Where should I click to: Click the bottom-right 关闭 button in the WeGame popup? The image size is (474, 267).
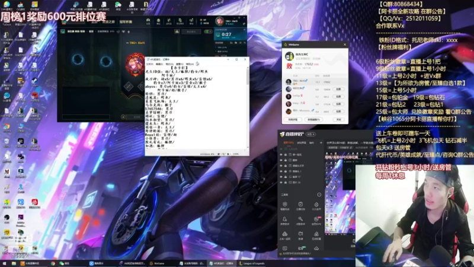click(x=338, y=120)
